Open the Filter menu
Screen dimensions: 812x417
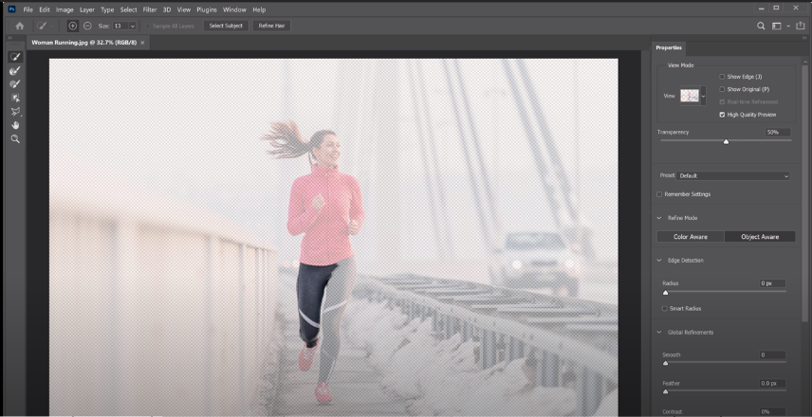click(150, 9)
